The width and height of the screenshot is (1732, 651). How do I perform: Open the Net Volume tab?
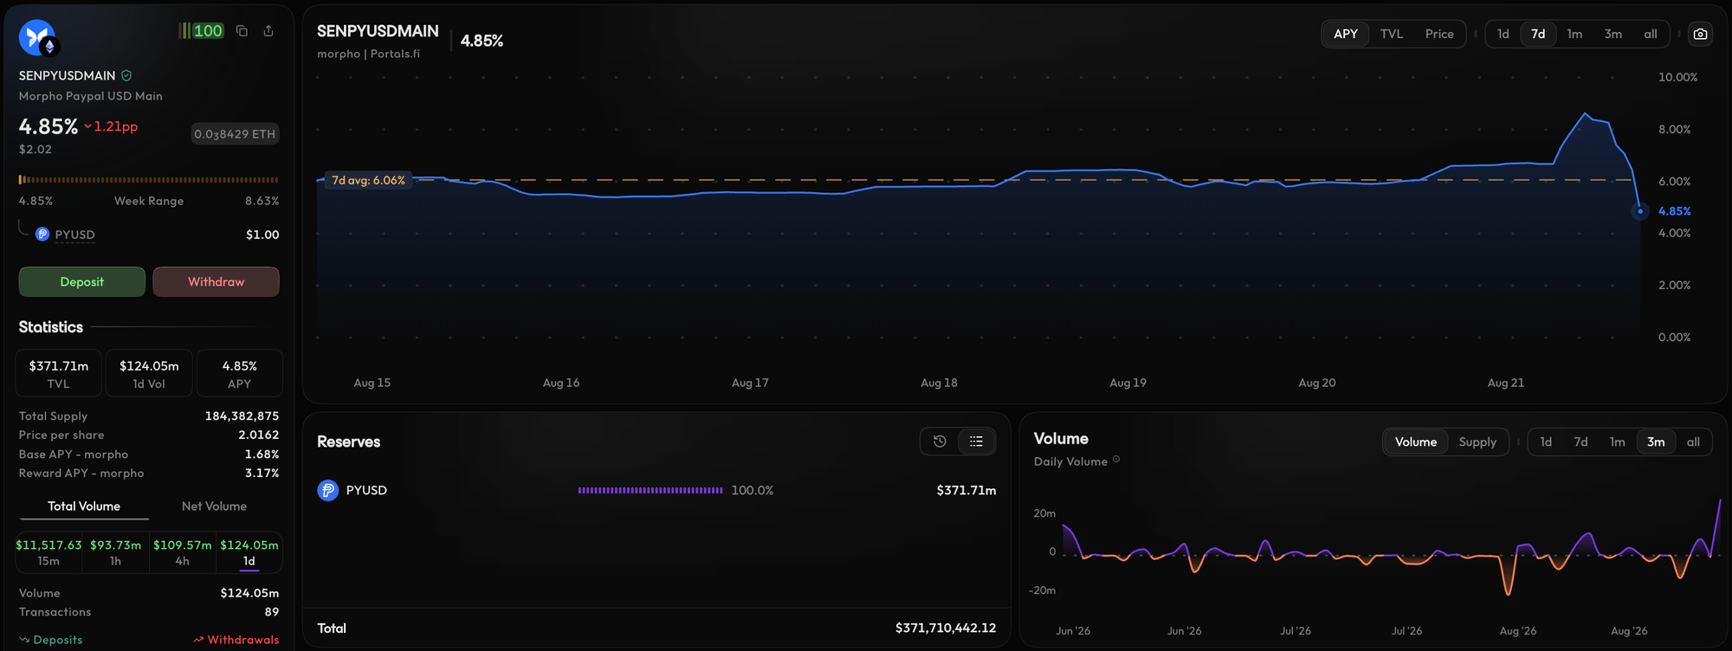click(214, 506)
